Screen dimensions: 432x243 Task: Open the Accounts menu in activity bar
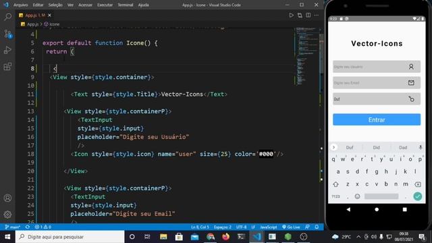tap(7, 198)
